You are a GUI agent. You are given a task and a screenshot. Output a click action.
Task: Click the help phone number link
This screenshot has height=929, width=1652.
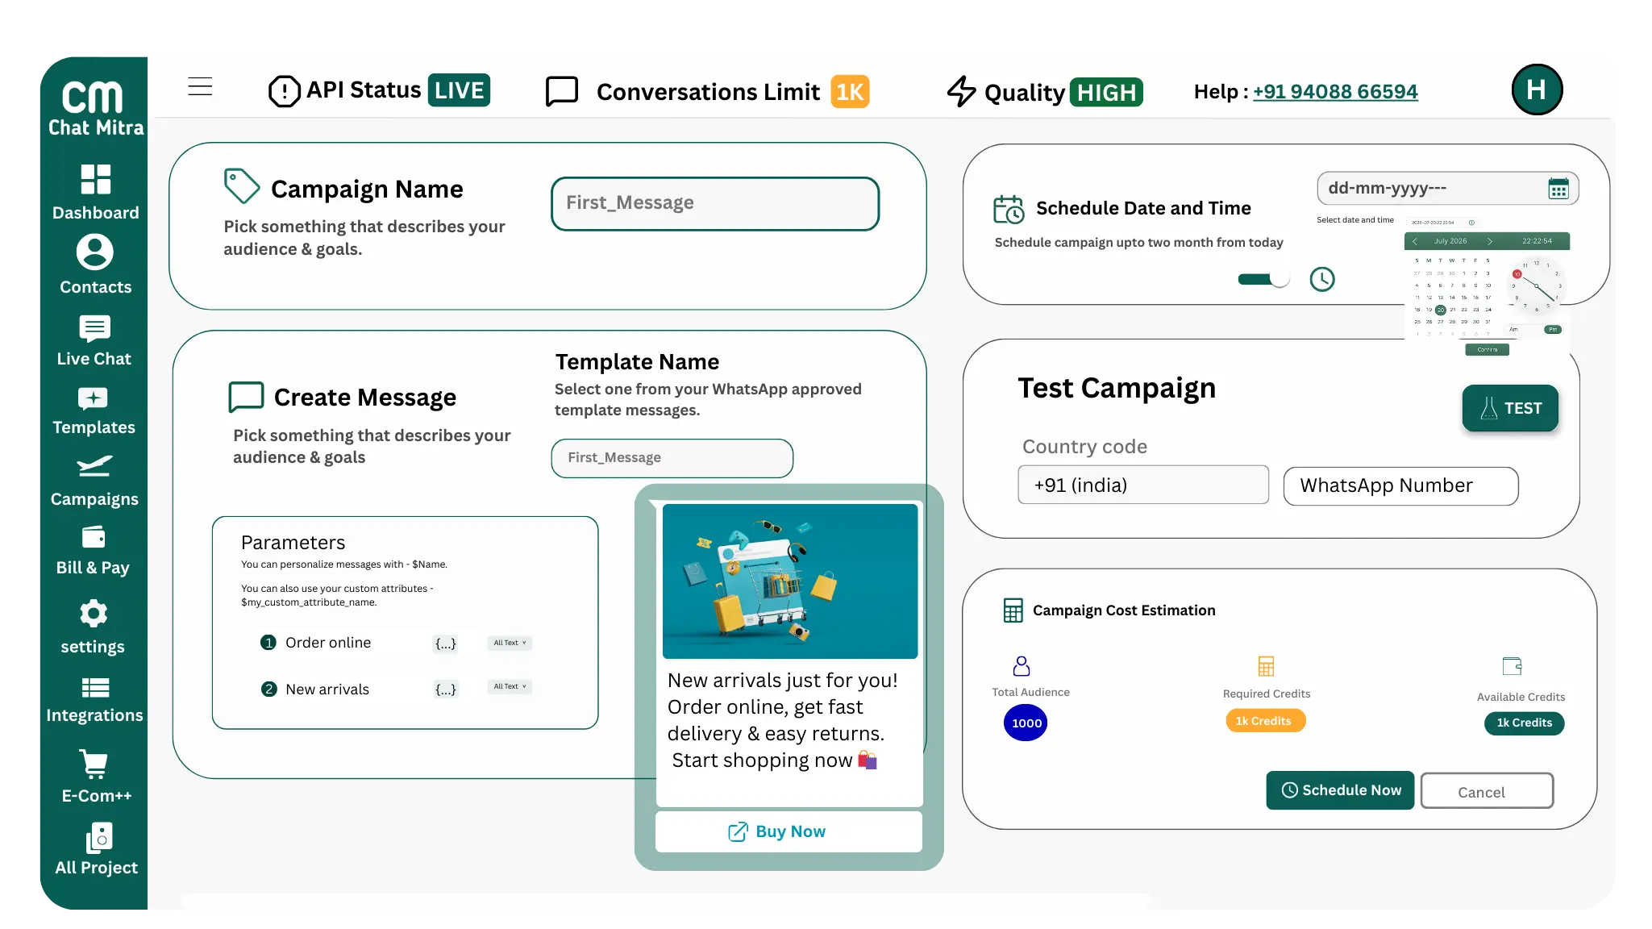coord(1334,92)
